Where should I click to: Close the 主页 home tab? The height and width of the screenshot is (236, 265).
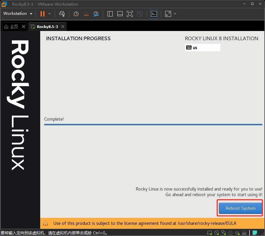click(23, 27)
